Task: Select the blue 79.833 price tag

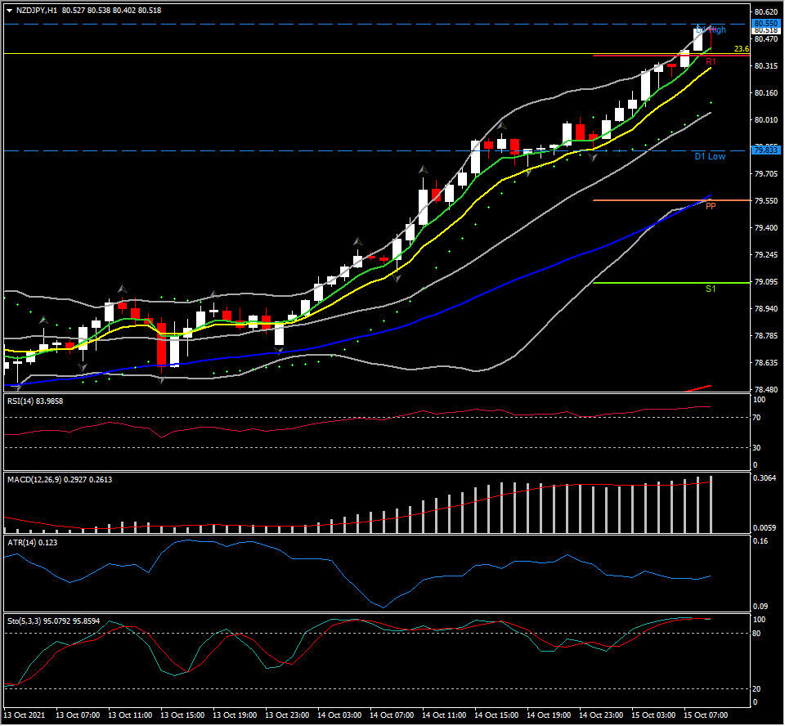Action: click(766, 150)
